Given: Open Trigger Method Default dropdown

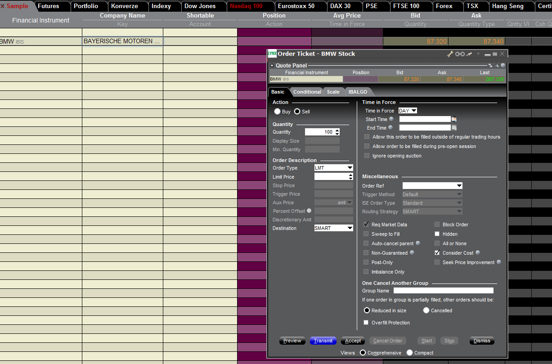Looking at the screenshot, I should coord(432,194).
